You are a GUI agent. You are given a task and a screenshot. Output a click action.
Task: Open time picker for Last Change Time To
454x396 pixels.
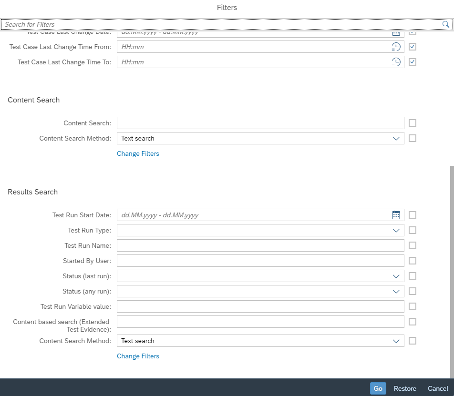click(396, 62)
